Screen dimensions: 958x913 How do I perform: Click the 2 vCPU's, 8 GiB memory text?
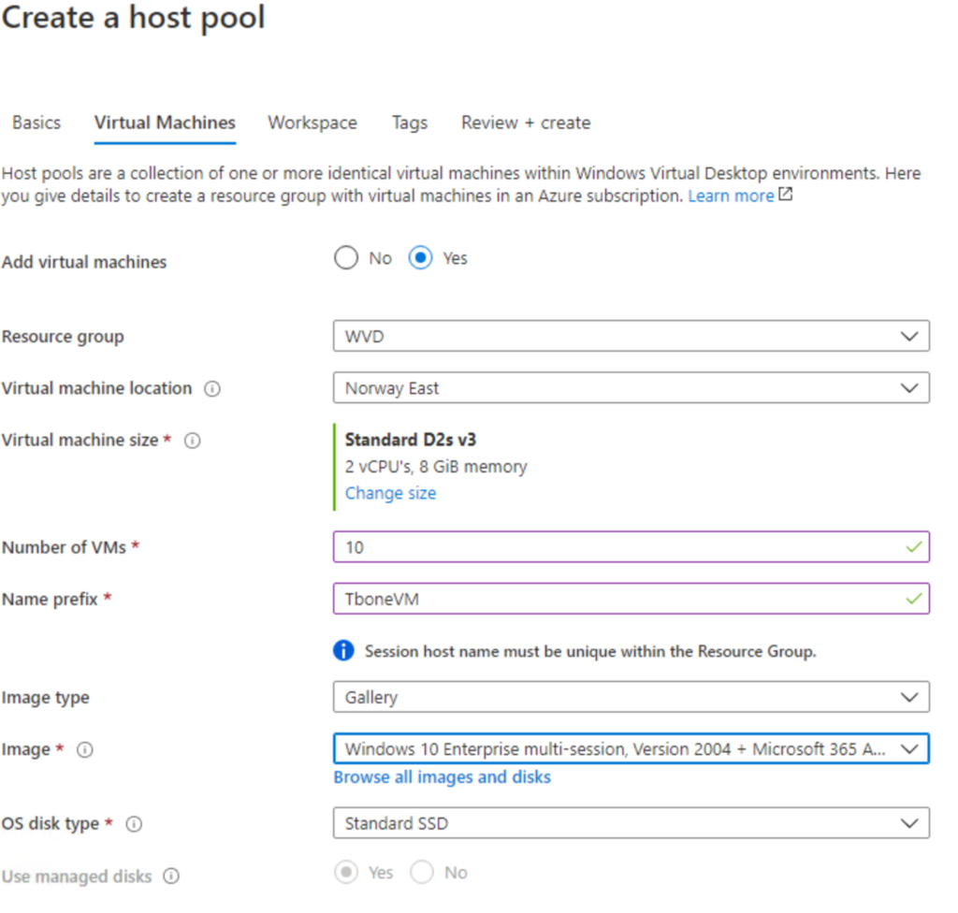[x=436, y=467]
